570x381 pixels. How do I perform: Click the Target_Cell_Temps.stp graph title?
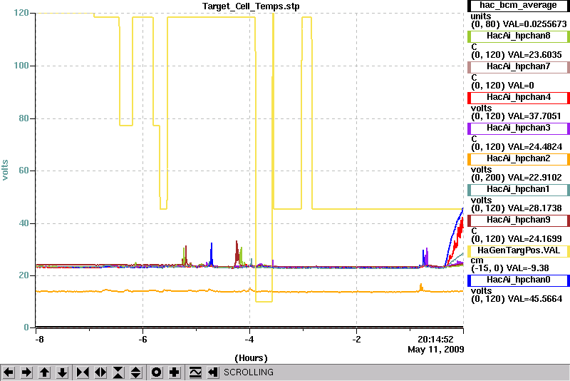pyautogui.click(x=251, y=6)
